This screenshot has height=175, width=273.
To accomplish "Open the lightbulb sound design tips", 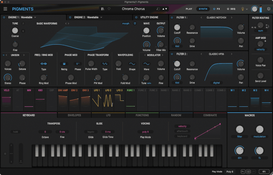I will 243,9.
